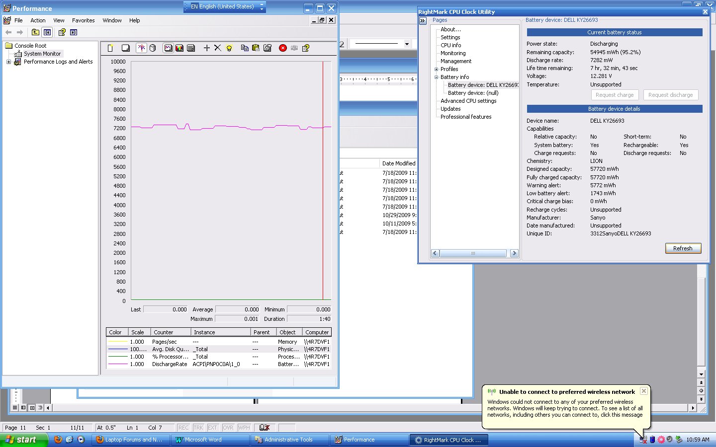This screenshot has height=447, width=716.
Task: Click the Clear Display icon in System Monitor toolbar
Action: point(126,48)
